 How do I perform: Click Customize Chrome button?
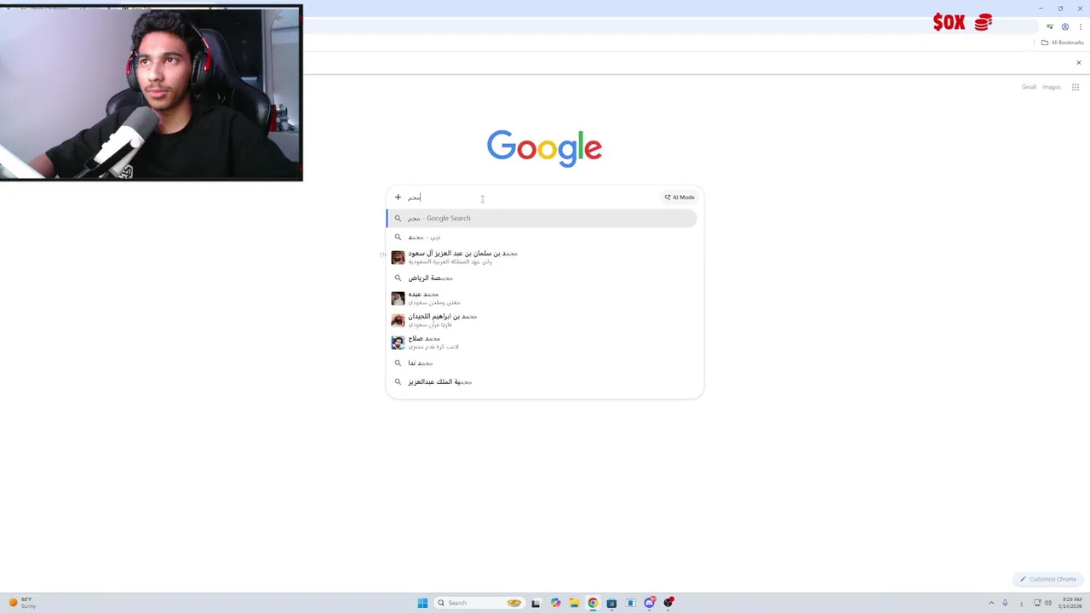point(1048,579)
